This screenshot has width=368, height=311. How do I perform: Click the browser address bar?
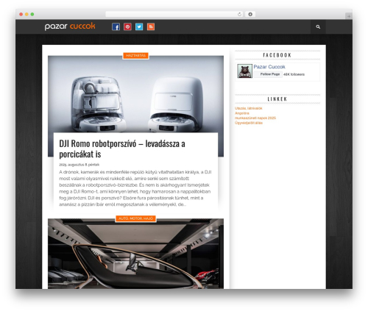coord(174,14)
